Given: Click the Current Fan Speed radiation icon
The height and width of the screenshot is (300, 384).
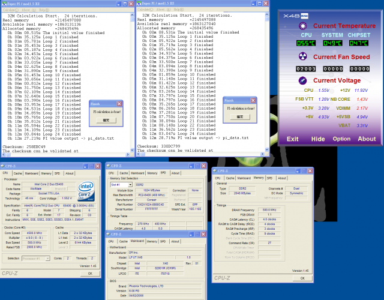Looking at the screenshot, I should coord(302,56).
